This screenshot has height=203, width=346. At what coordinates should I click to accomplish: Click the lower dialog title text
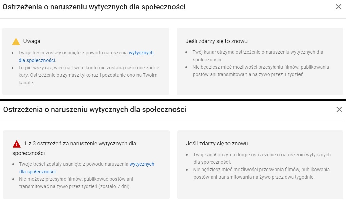coord(95,109)
